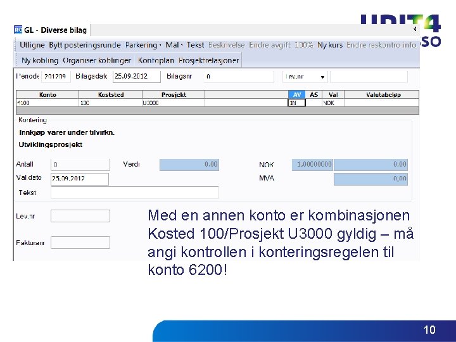
Task: Click the Konto column header
Action: pyautogui.click(x=47, y=95)
